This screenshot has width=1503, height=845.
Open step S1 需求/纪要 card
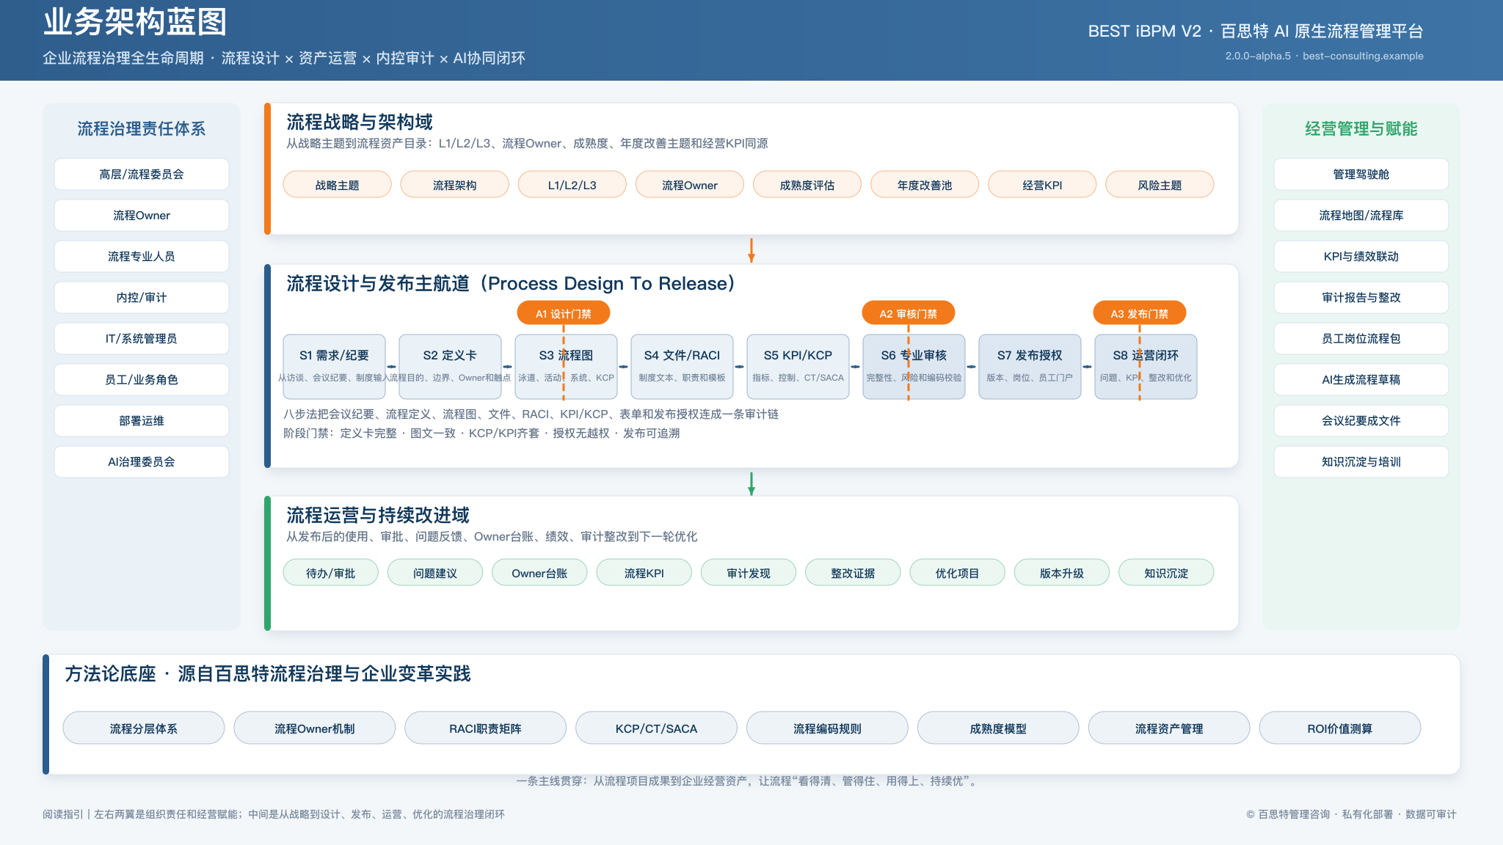point(334,366)
